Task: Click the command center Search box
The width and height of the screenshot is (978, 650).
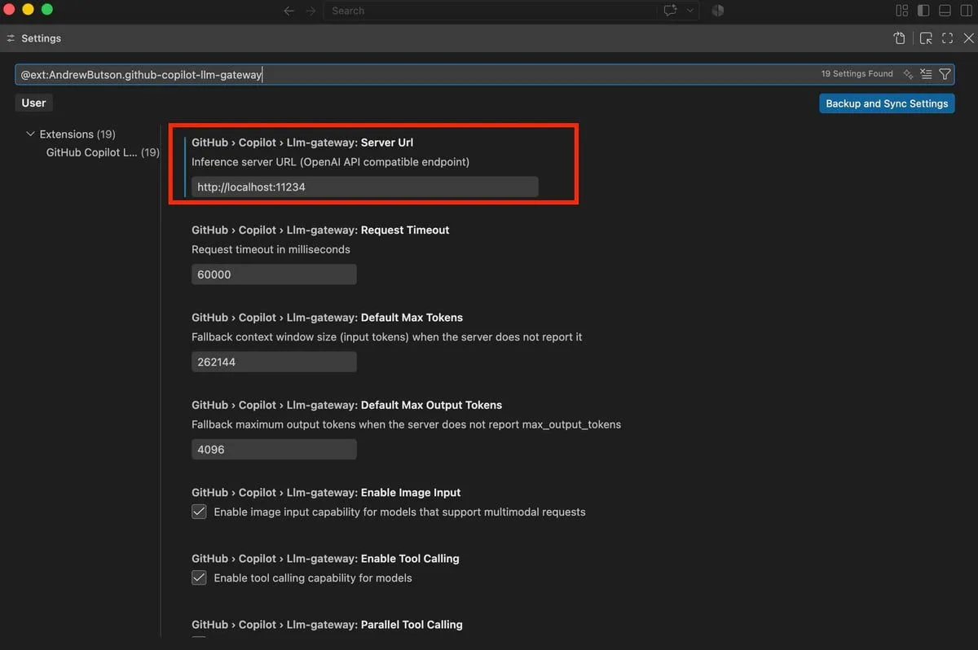Action: coord(491,11)
